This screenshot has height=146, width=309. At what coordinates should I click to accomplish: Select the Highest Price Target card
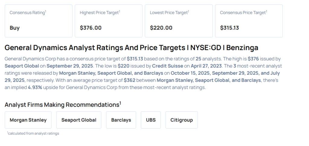pos(109,21)
